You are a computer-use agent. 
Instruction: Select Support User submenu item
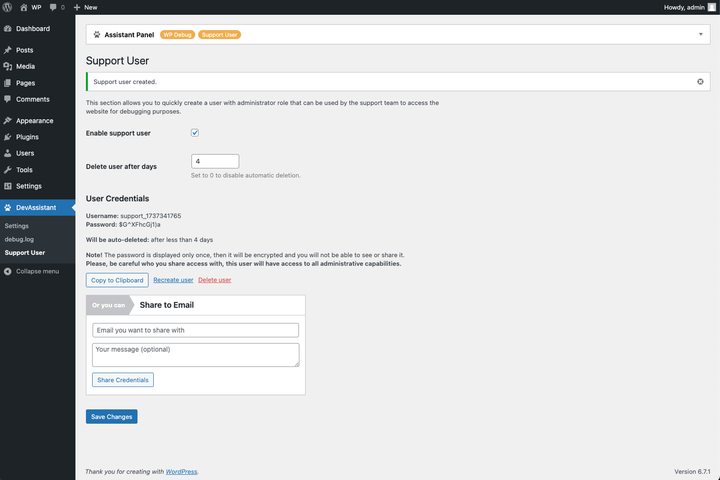[x=25, y=252]
